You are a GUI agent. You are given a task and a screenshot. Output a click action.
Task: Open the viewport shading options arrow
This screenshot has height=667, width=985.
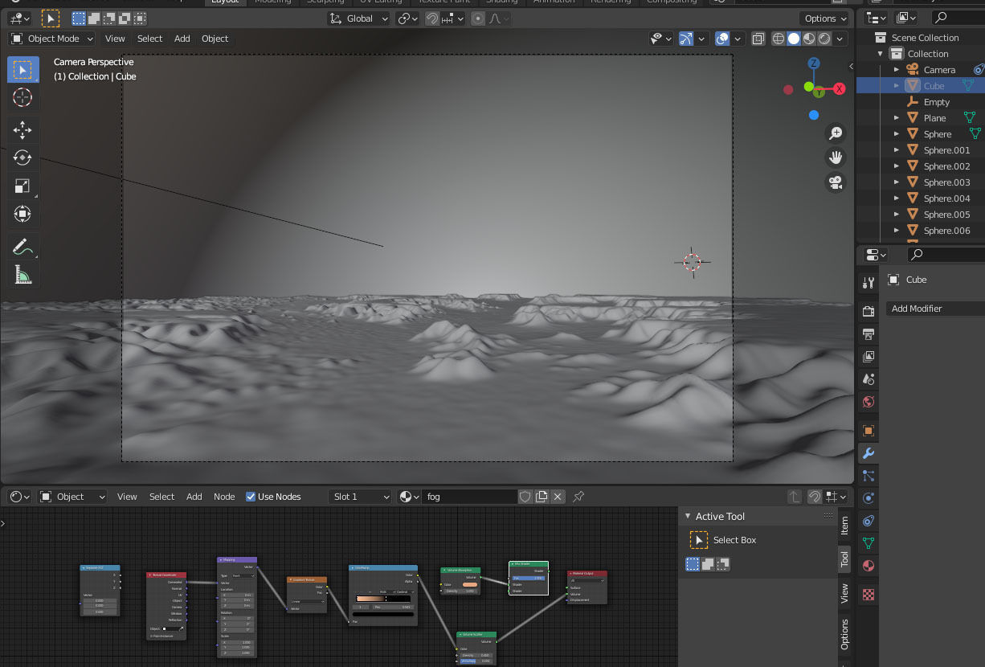(840, 39)
